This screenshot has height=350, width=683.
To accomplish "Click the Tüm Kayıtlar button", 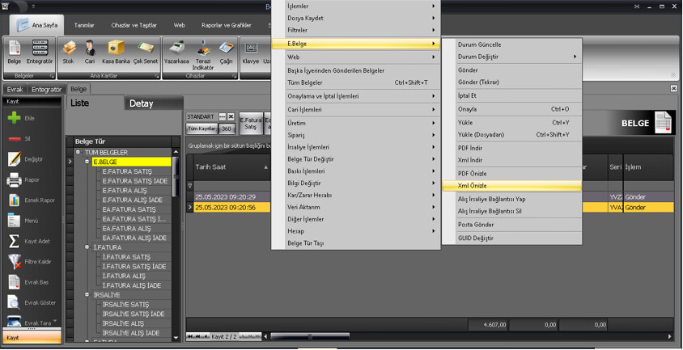I will [x=202, y=129].
